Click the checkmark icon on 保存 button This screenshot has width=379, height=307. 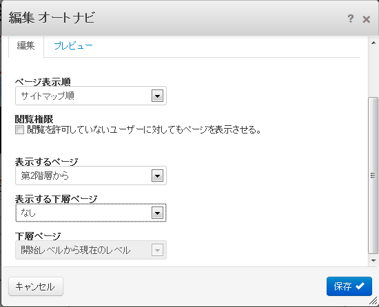[360, 286]
